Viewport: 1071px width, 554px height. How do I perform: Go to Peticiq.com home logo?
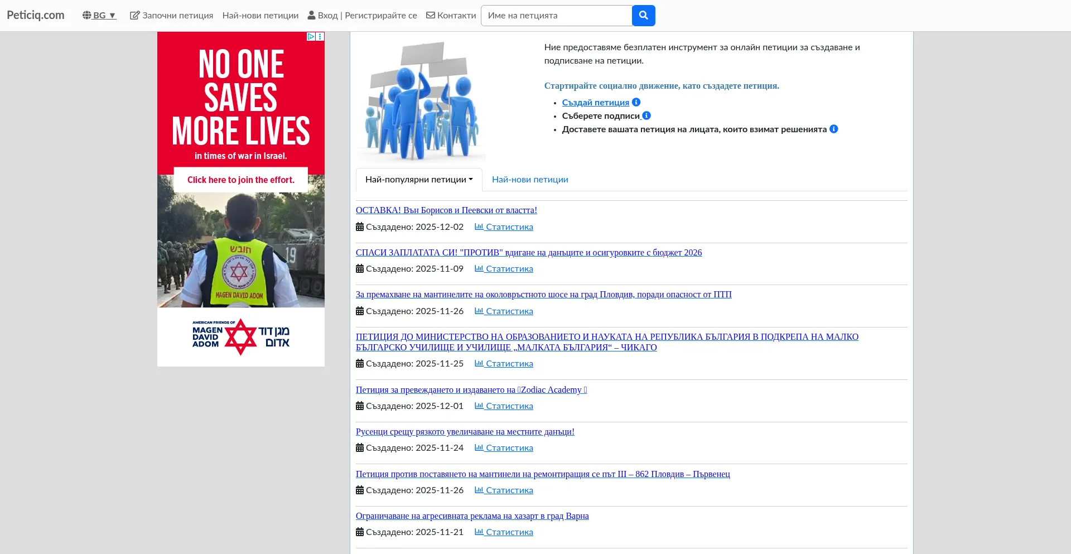(x=36, y=15)
